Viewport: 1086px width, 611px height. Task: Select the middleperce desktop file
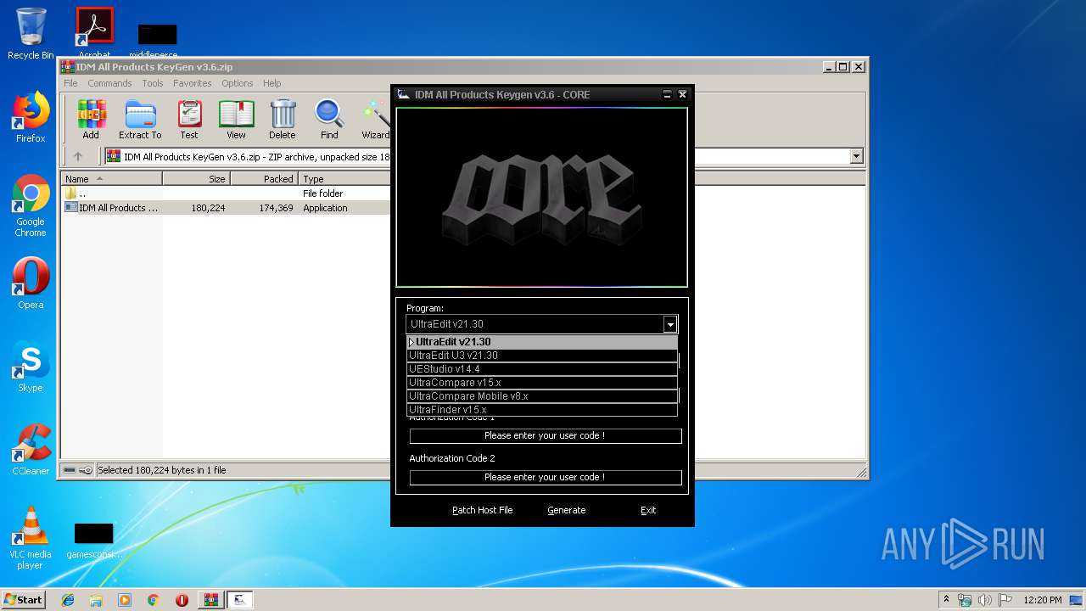154,42
